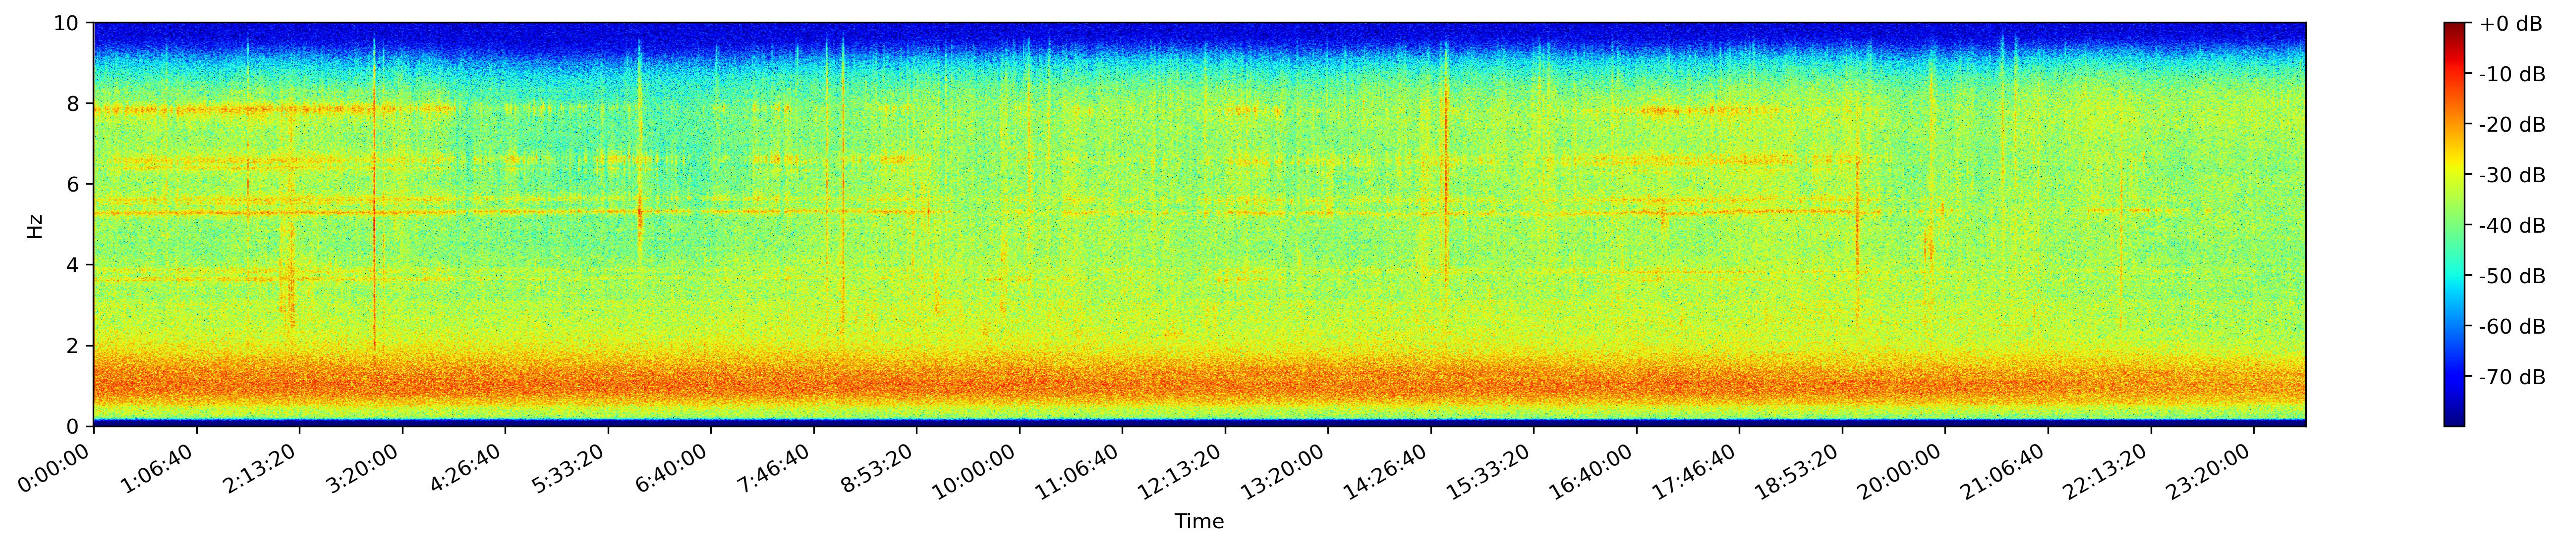Viewport: 2561px width, 547px height.
Task: Click the -50 dB colorbar label
Action: pyautogui.click(x=2512, y=277)
